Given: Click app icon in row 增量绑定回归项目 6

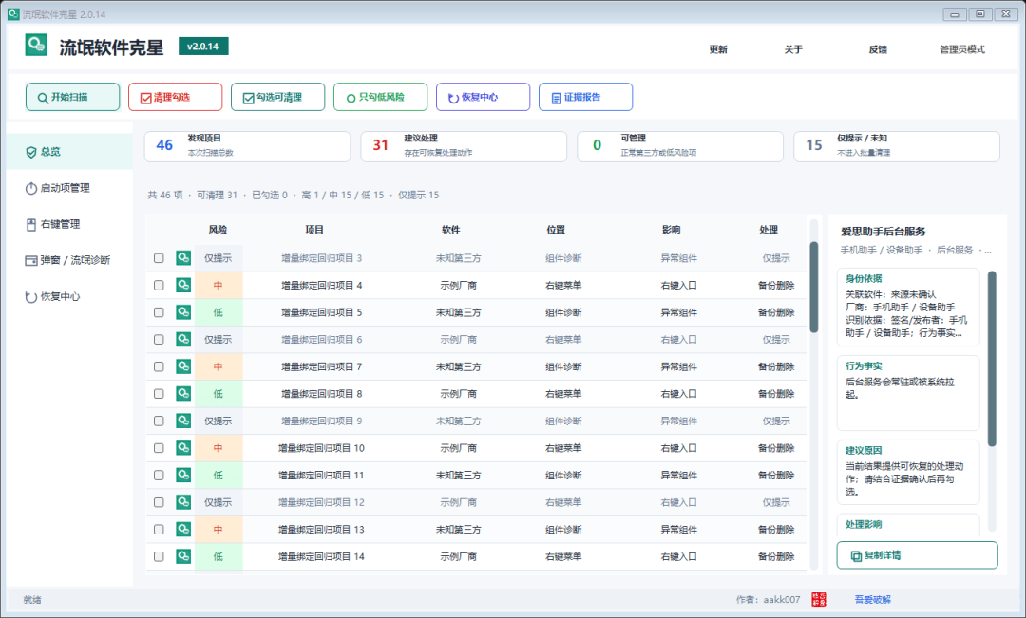Looking at the screenshot, I should pos(183,340).
